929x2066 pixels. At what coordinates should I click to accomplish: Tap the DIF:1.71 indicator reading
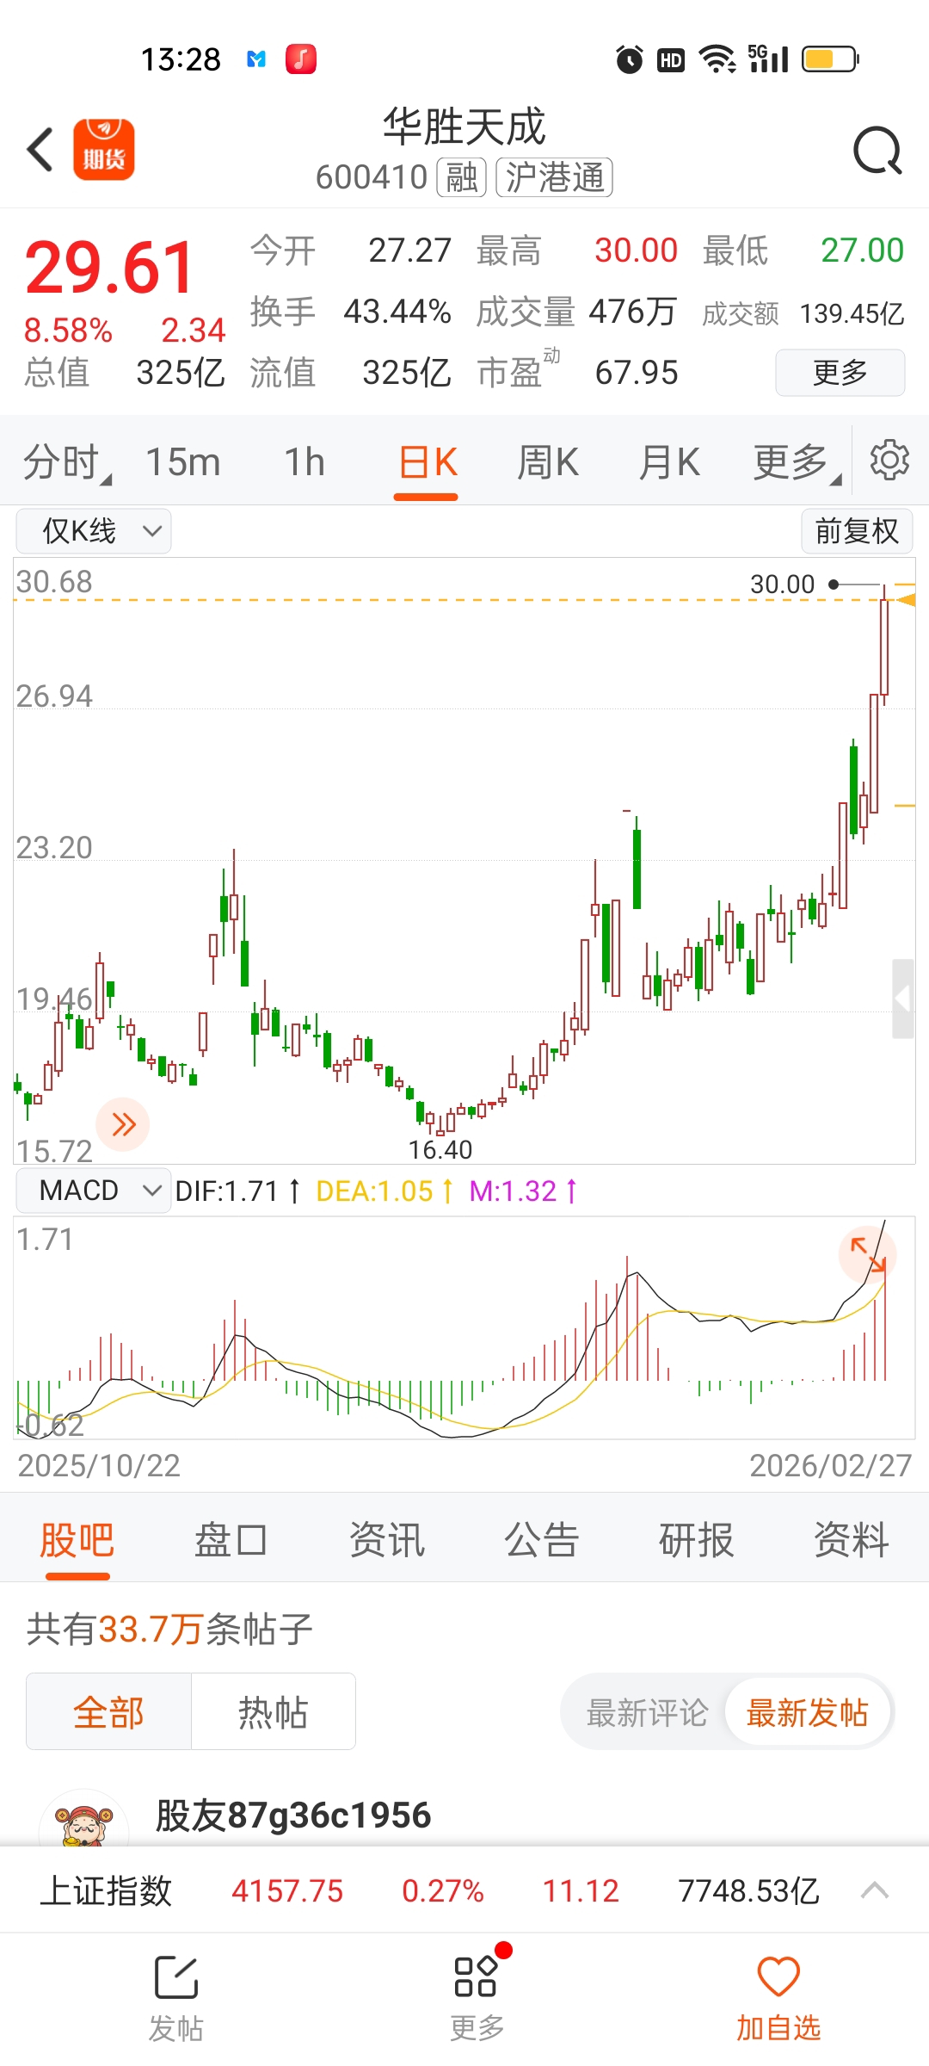pos(237,1191)
